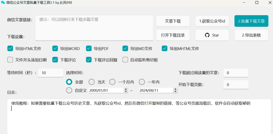Click the 2.导出表格 button
Screen dimensions: 273x134
coord(251,35)
